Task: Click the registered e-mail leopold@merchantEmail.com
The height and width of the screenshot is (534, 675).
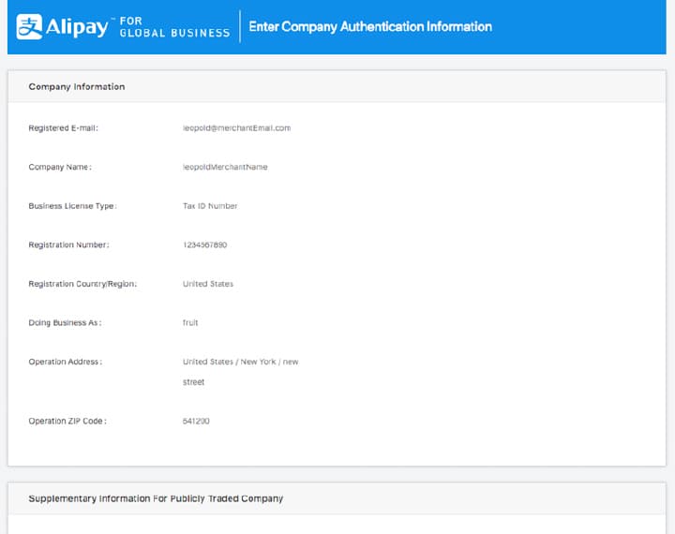Action: 236,128
